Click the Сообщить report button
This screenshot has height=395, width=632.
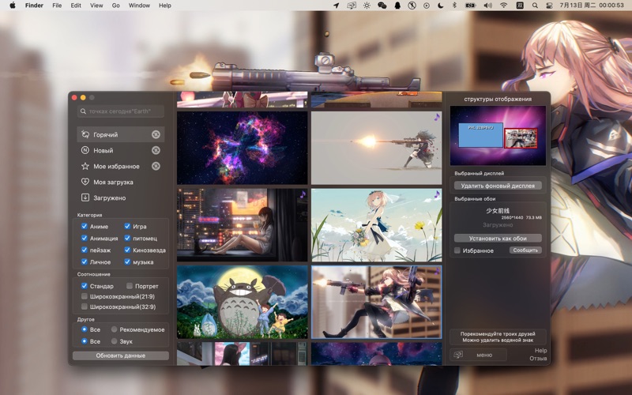525,250
